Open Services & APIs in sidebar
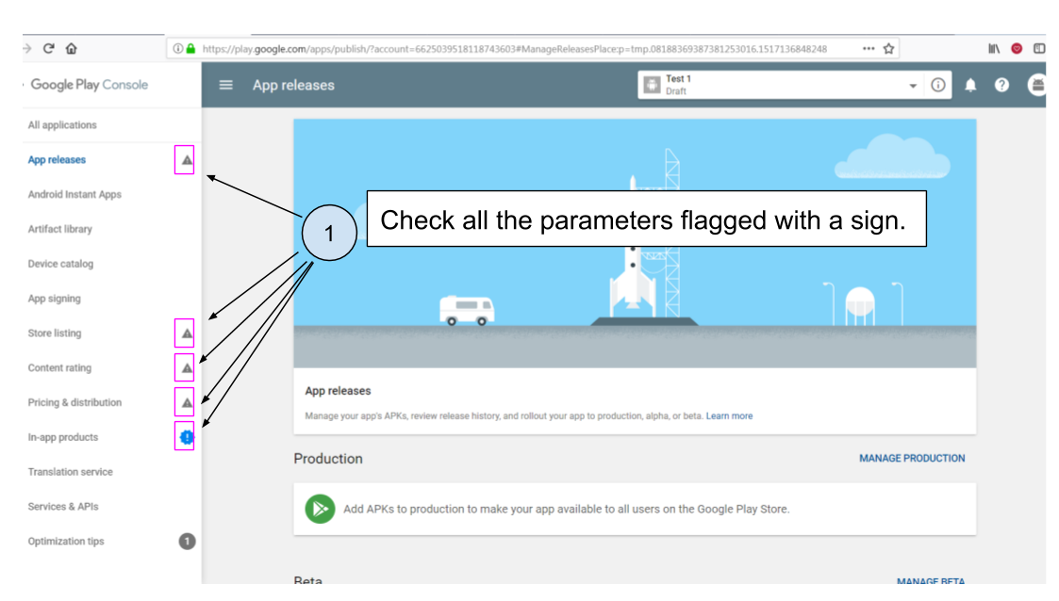Image resolution: width=1059 pixels, height=601 pixels. (x=63, y=507)
